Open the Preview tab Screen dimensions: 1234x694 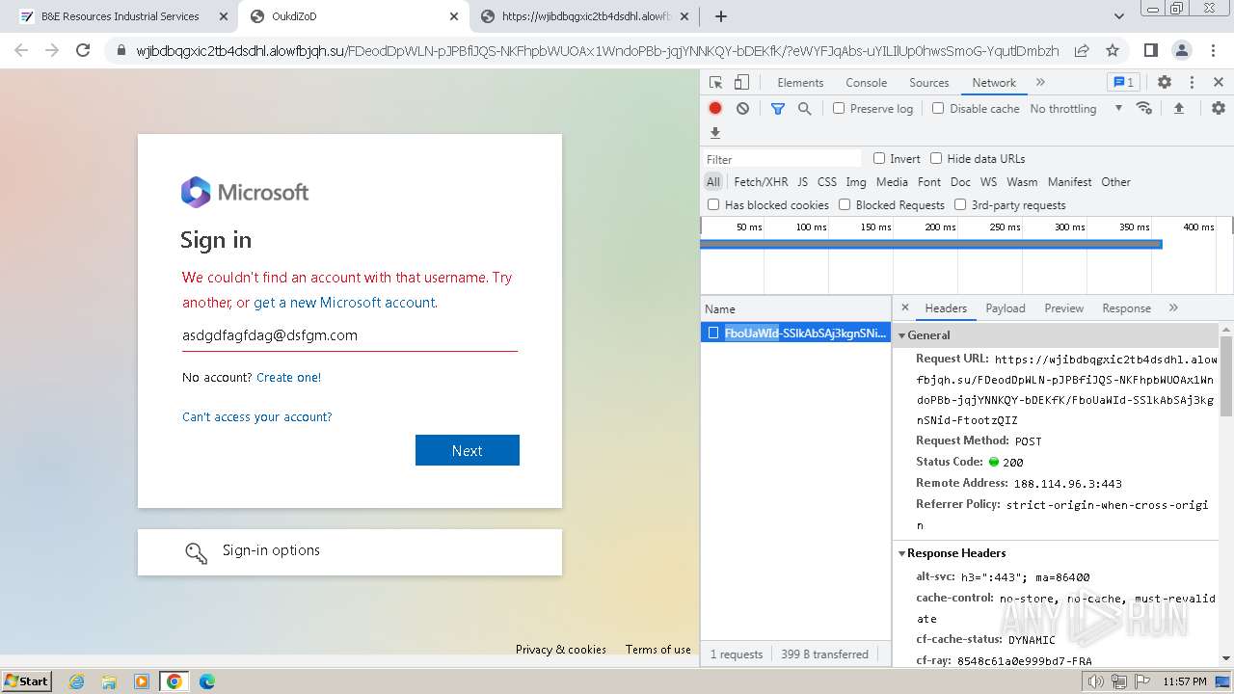[1064, 308]
